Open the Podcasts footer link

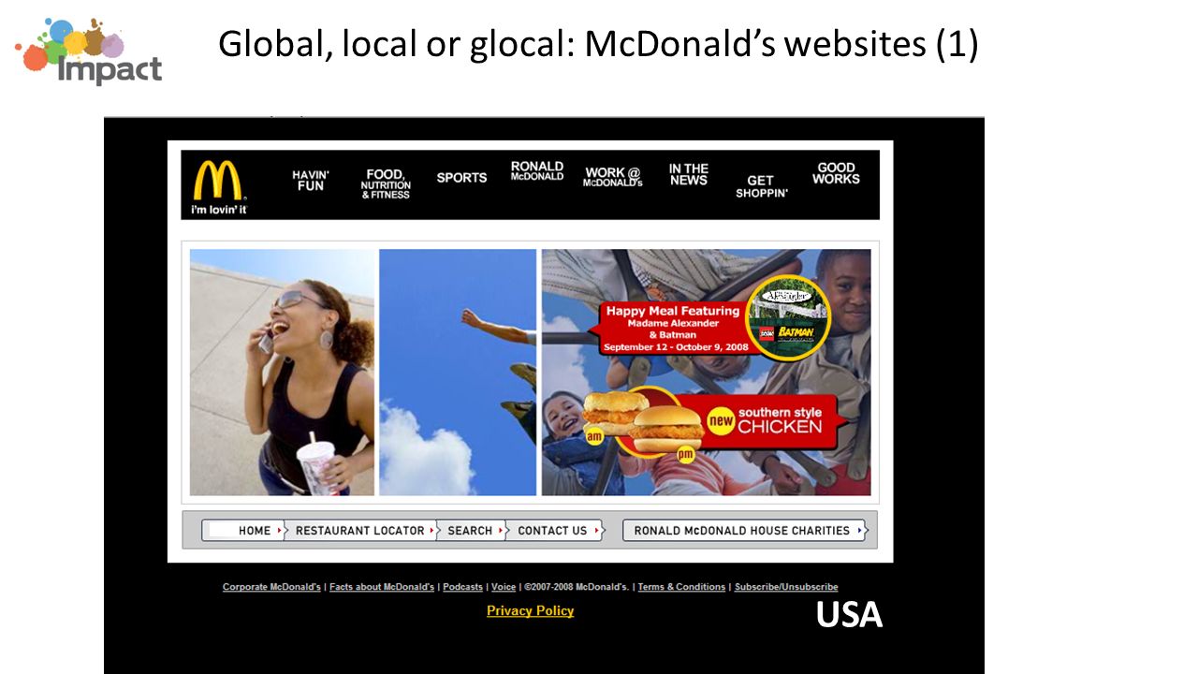pos(462,587)
